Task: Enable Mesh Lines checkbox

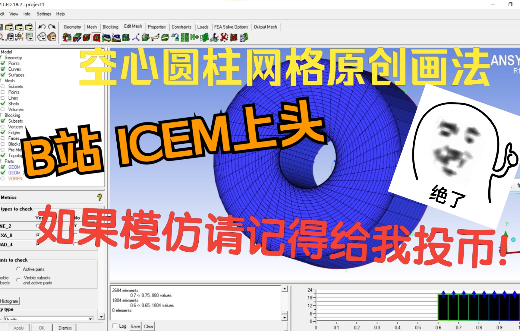Action: tap(2, 98)
